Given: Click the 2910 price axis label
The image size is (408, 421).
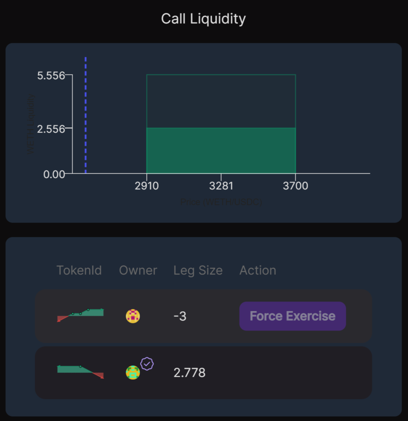Looking at the screenshot, I should (147, 186).
